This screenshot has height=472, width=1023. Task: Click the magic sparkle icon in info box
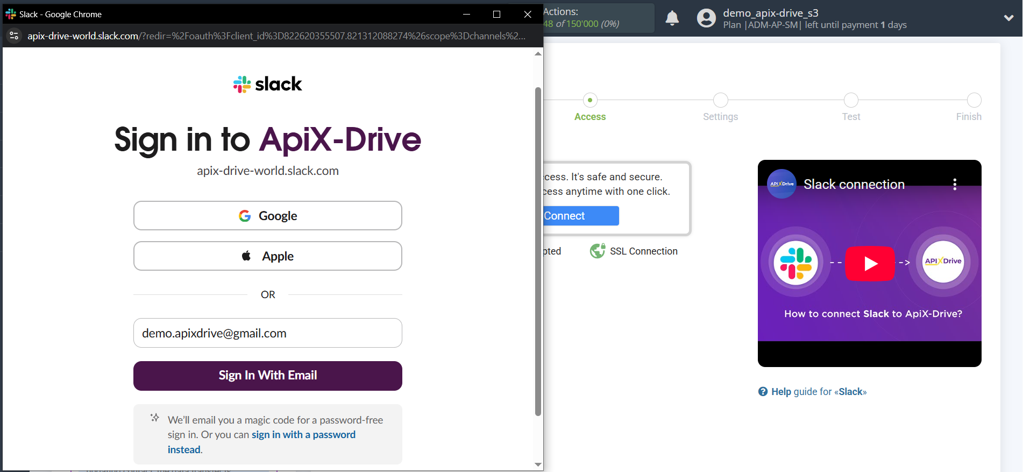[154, 418]
